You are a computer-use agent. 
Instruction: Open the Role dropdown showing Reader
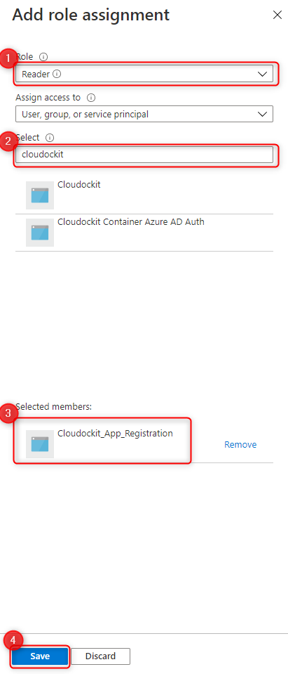point(144,74)
